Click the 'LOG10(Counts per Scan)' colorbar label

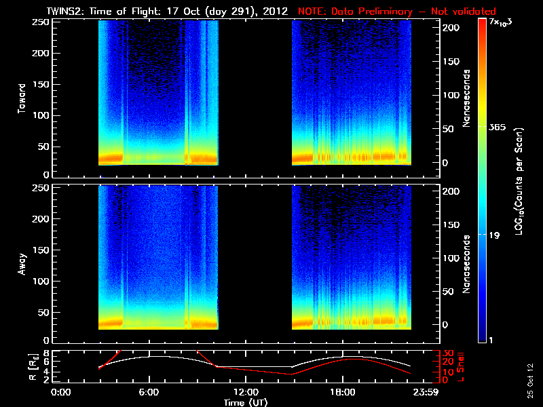[518, 182]
